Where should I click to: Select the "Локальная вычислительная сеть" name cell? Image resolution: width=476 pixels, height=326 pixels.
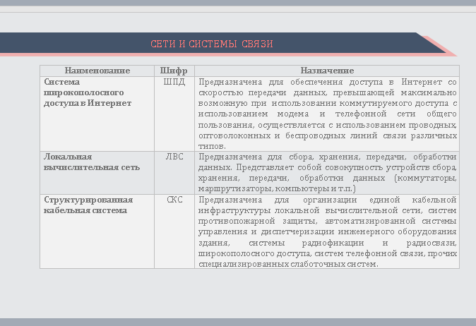click(x=91, y=162)
